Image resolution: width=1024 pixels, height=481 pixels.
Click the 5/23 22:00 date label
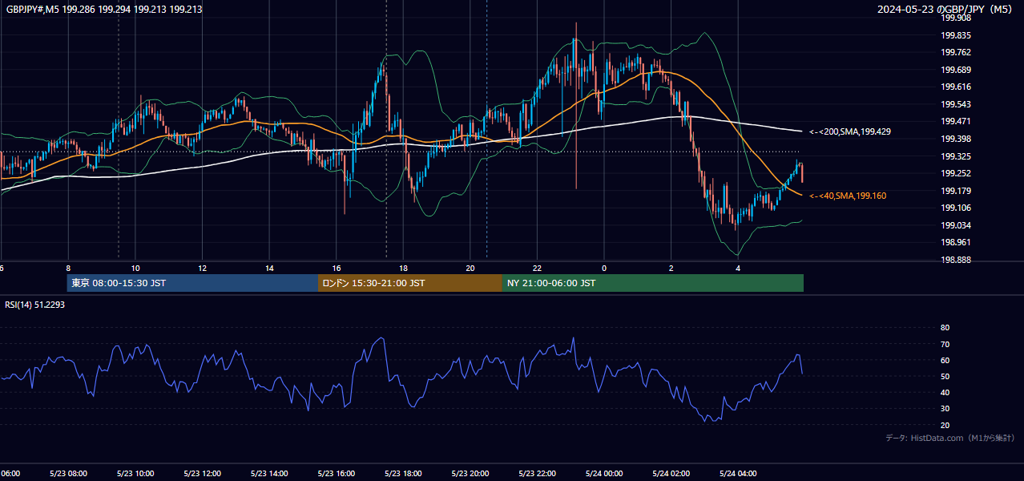537,473
